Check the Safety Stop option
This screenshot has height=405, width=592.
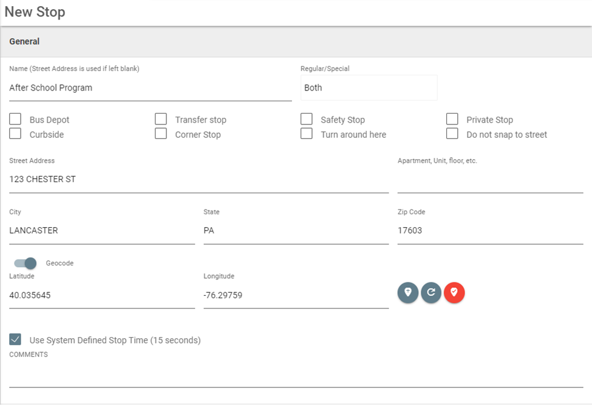(307, 119)
